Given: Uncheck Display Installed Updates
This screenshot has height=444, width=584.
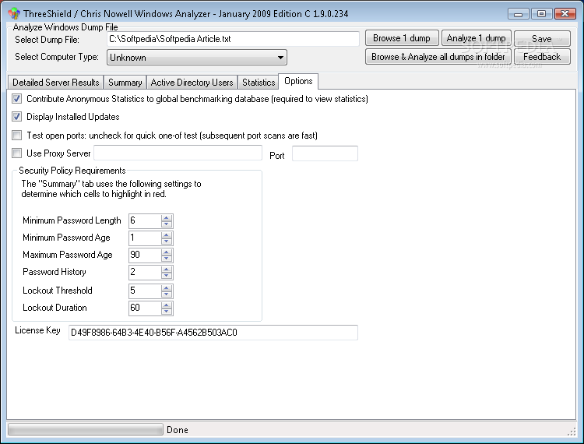Looking at the screenshot, I should (17, 117).
